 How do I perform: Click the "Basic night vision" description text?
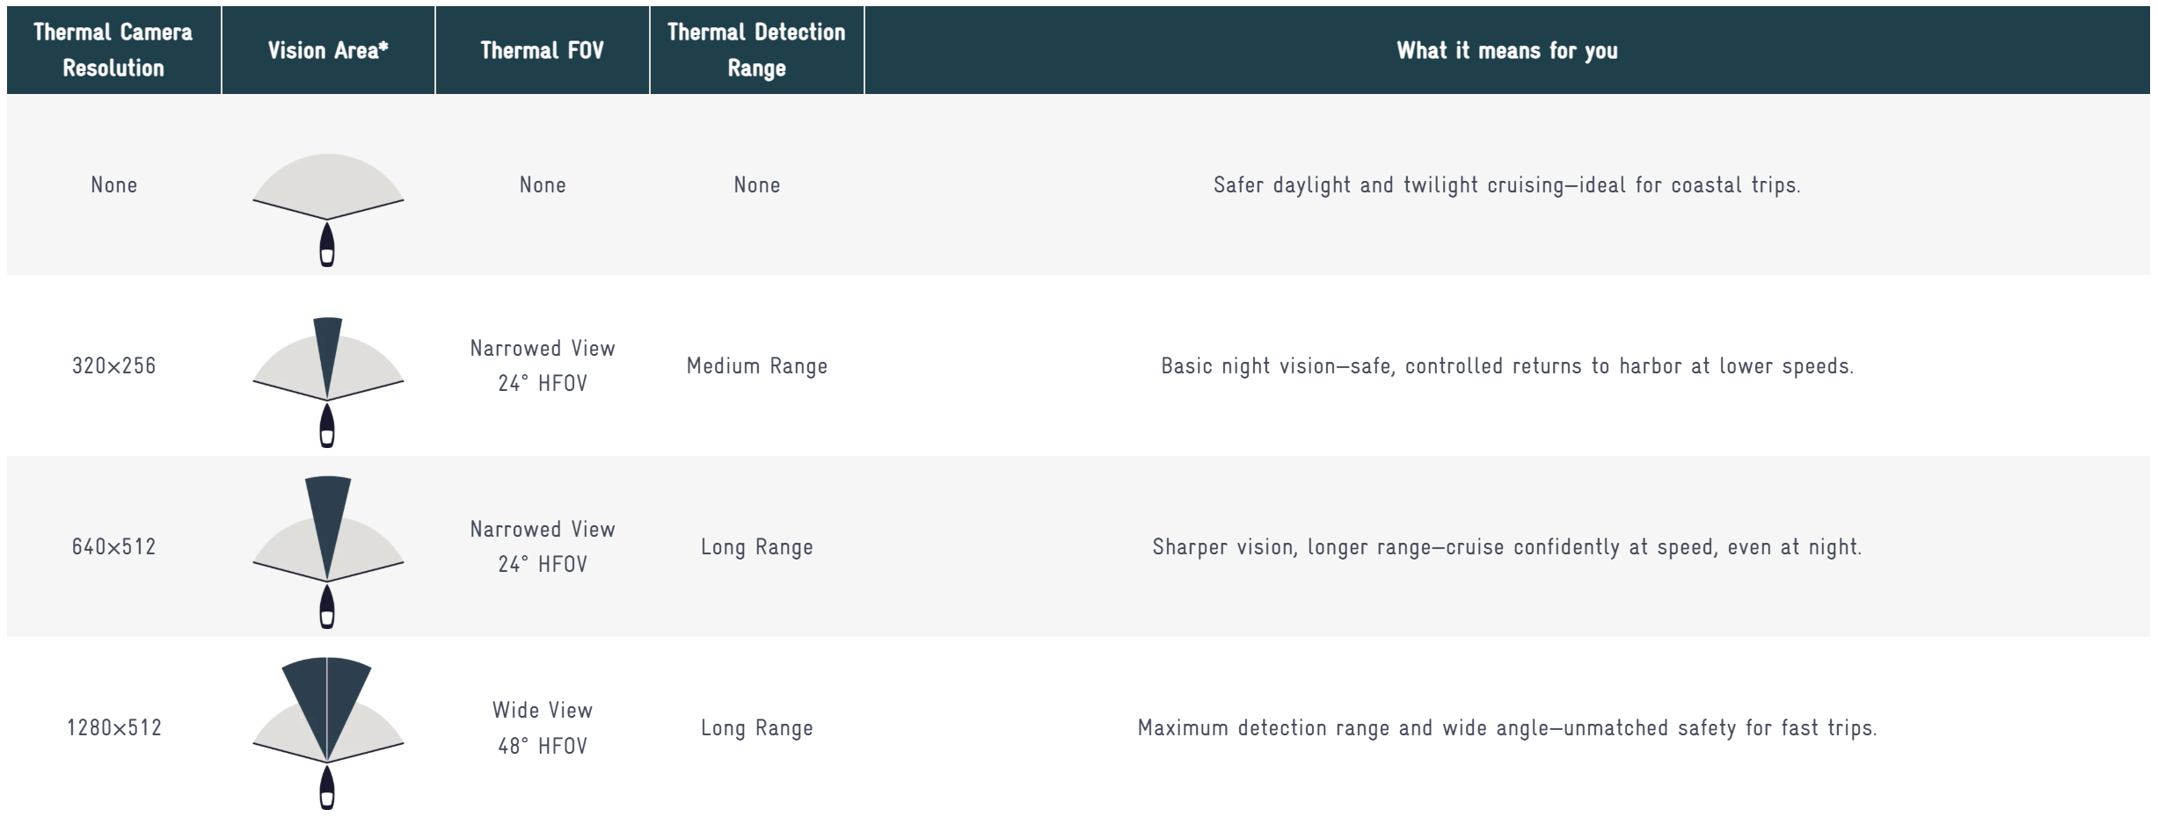[x=1506, y=365]
